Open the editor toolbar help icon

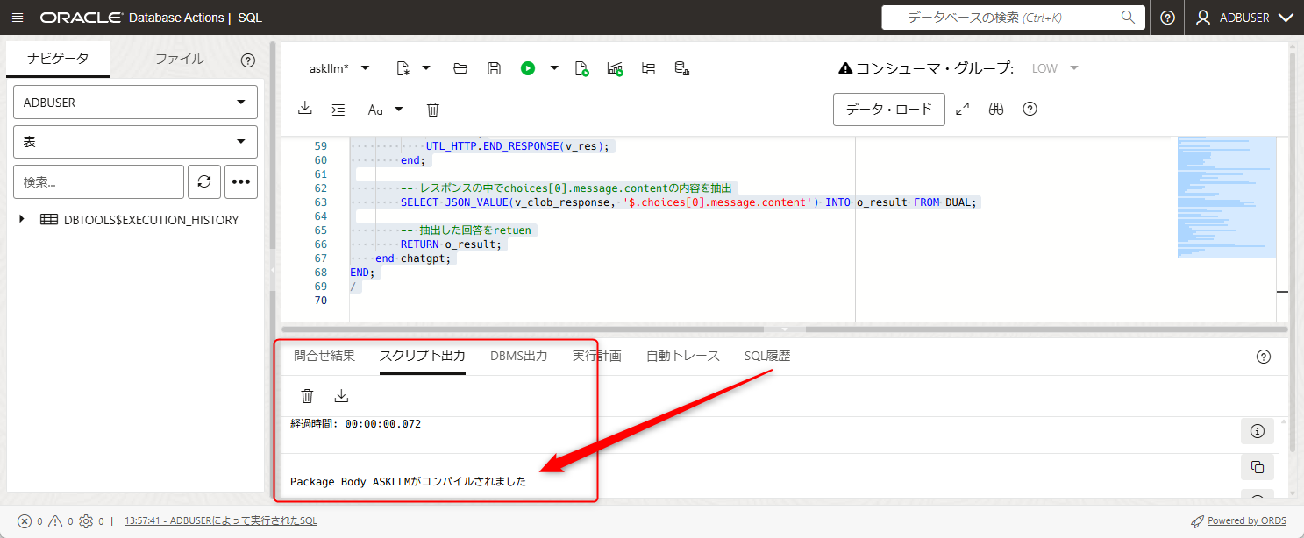[x=1030, y=110]
